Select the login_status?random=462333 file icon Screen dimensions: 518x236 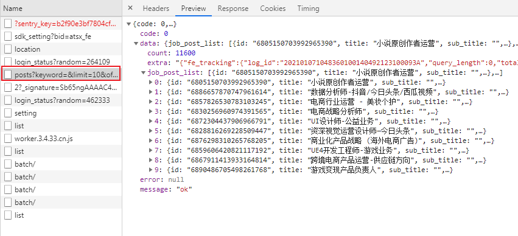coord(8,100)
